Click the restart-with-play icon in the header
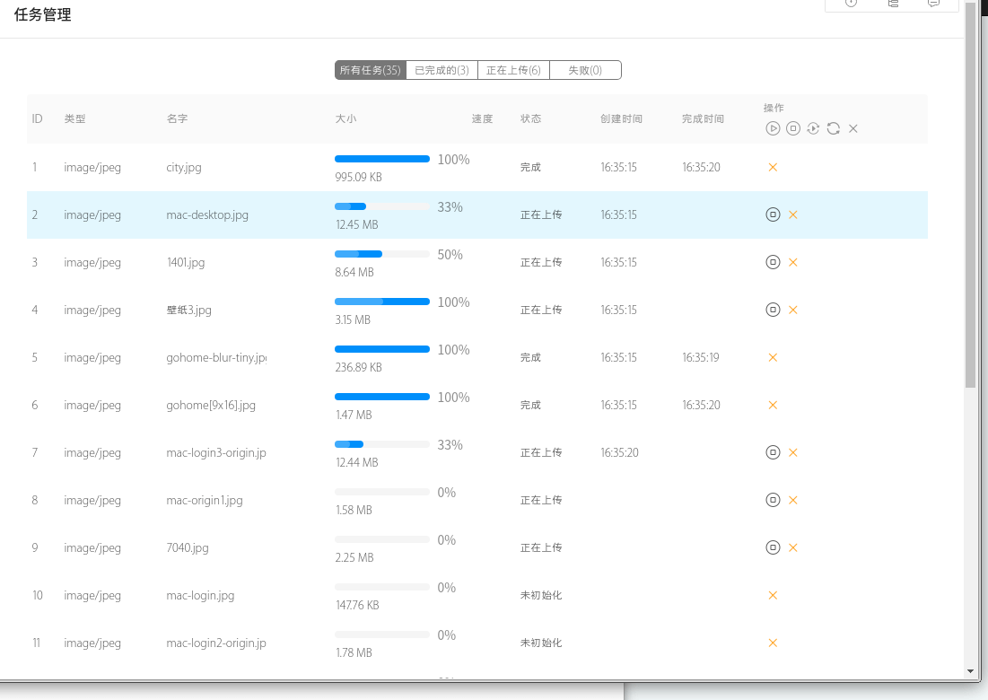The image size is (988, 700). point(813,128)
